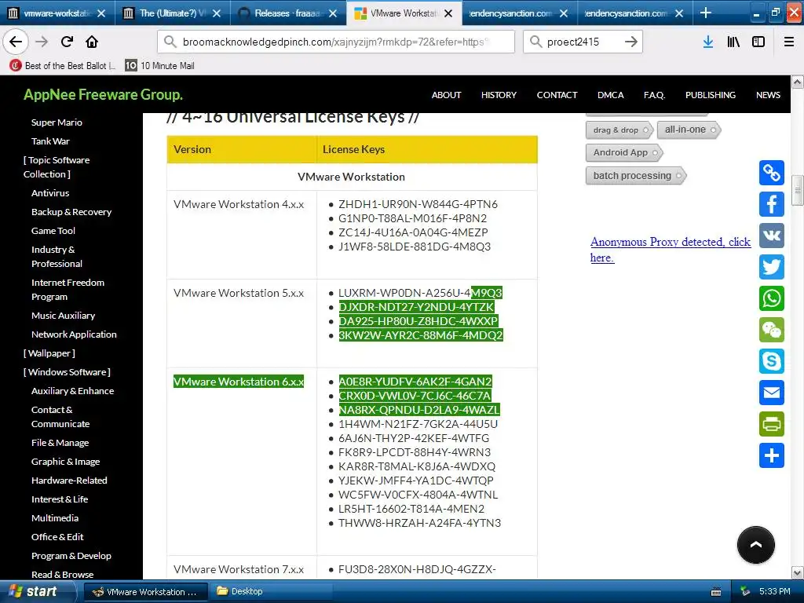Share page on Facebook
Screen dimensions: 804x603
771,204
